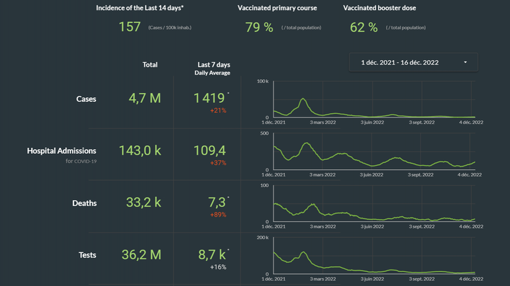Click the +89% deaths change indicator
The image size is (510, 286).
coord(218,215)
